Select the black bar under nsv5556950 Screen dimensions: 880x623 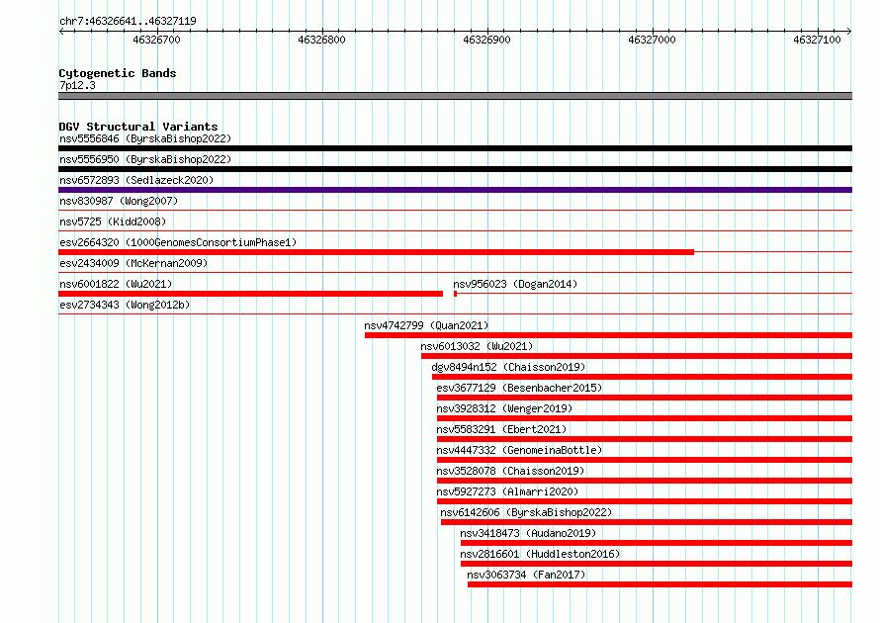click(455, 169)
